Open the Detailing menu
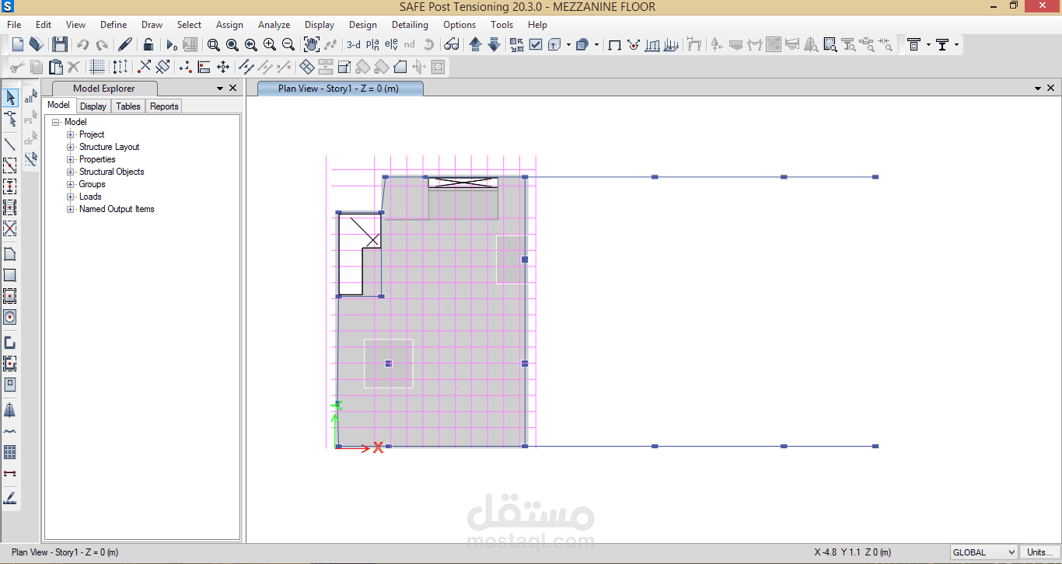The width and height of the screenshot is (1062, 564). 410,25
